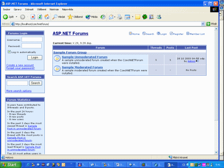
Task: Click the address bar URL field
Action: [x=108, y=24]
